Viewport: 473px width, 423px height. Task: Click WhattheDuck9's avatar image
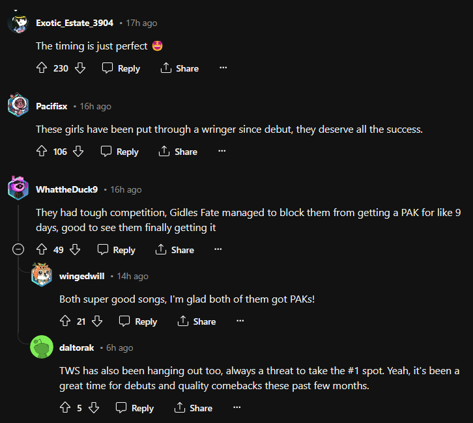click(x=18, y=189)
